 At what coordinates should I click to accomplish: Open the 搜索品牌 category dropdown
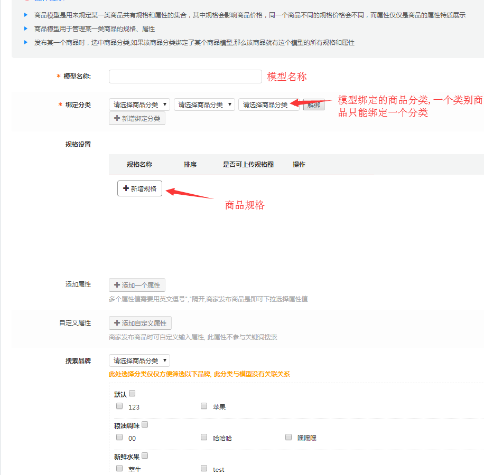tap(139, 360)
